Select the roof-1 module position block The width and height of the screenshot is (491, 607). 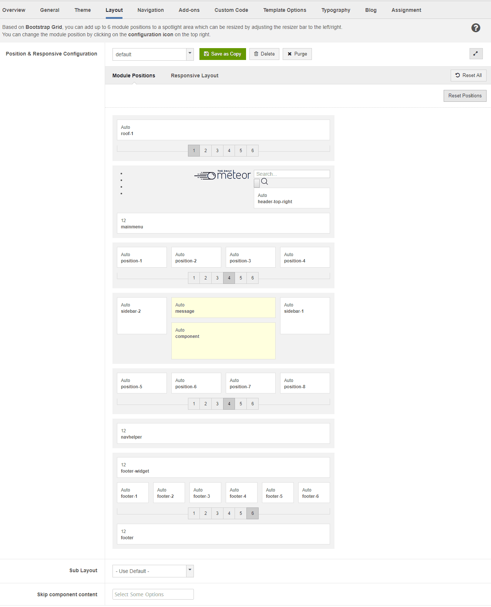point(223,130)
